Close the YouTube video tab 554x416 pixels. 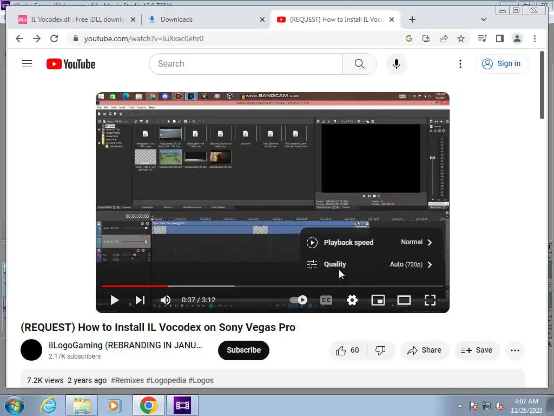pos(392,20)
